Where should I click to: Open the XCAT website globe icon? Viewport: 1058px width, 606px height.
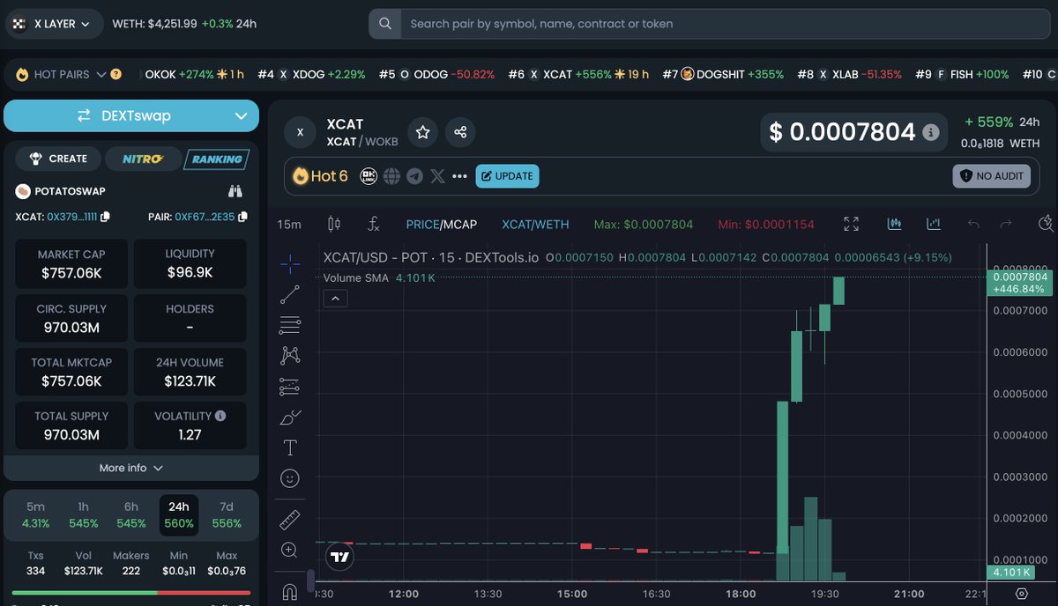pyautogui.click(x=392, y=176)
